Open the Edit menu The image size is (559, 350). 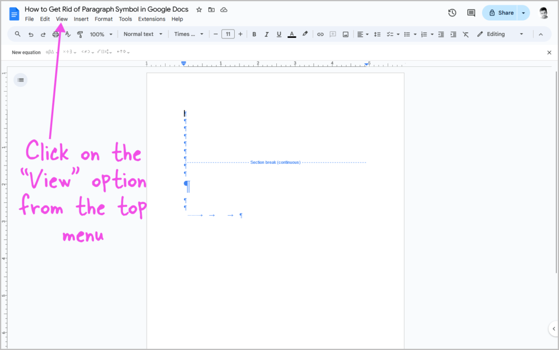click(x=45, y=20)
